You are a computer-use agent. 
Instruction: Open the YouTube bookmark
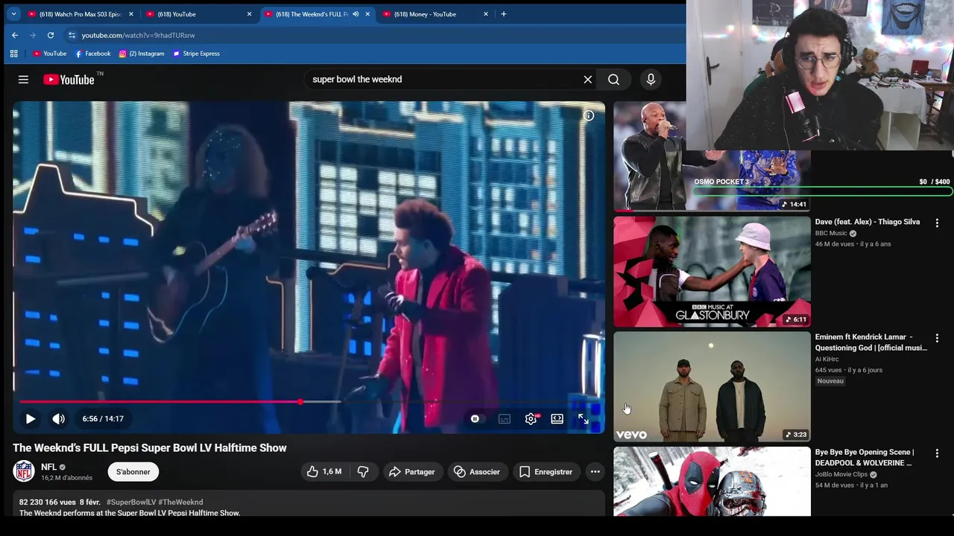tap(49, 54)
